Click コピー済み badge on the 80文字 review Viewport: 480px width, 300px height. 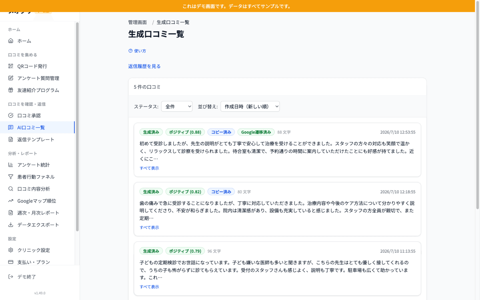coord(221,192)
